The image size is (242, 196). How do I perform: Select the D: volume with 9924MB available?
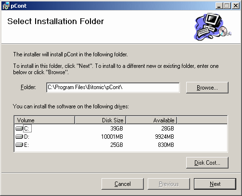click(x=121, y=137)
